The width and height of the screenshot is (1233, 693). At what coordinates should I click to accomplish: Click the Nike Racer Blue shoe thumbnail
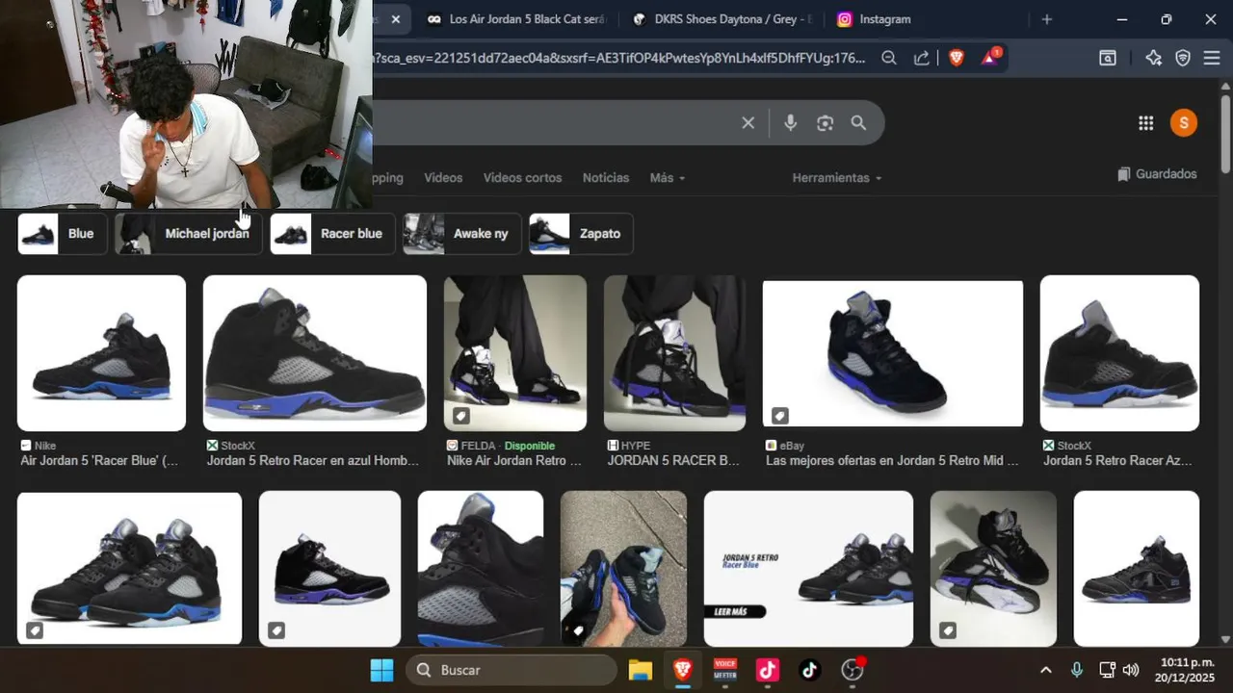pos(101,353)
